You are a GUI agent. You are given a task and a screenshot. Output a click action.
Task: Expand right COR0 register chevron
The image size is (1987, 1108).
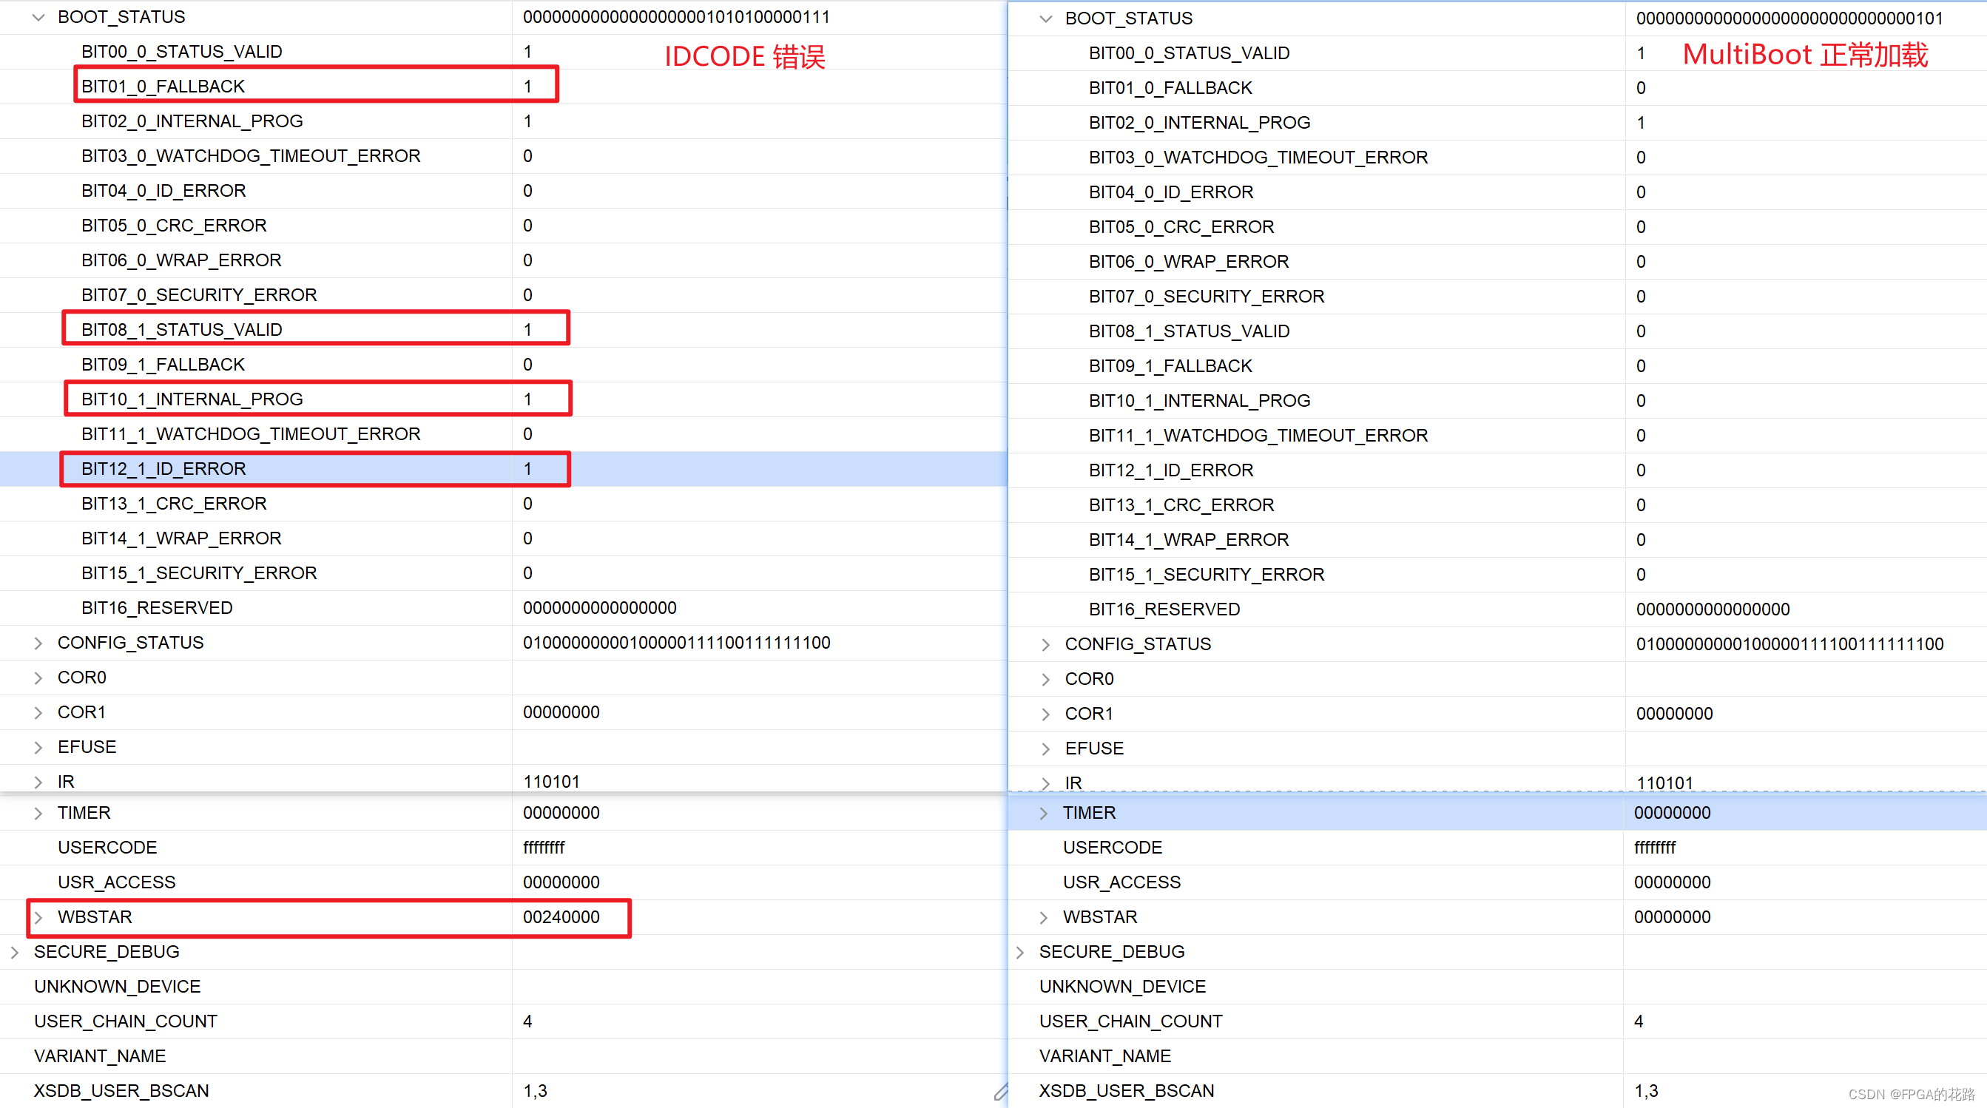click(1045, 679)
